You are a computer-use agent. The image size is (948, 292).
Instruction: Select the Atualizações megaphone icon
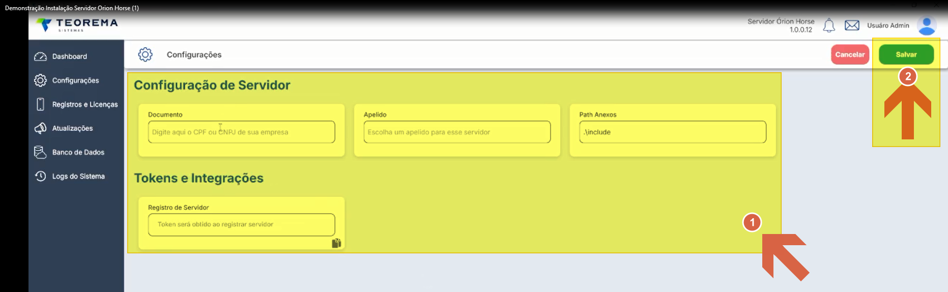[41, 128]
